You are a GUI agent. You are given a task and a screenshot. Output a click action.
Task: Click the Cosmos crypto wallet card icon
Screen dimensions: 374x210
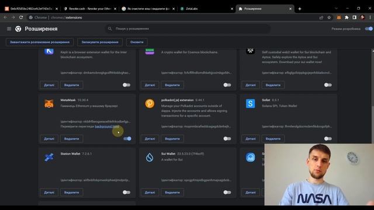pos(150,51)
